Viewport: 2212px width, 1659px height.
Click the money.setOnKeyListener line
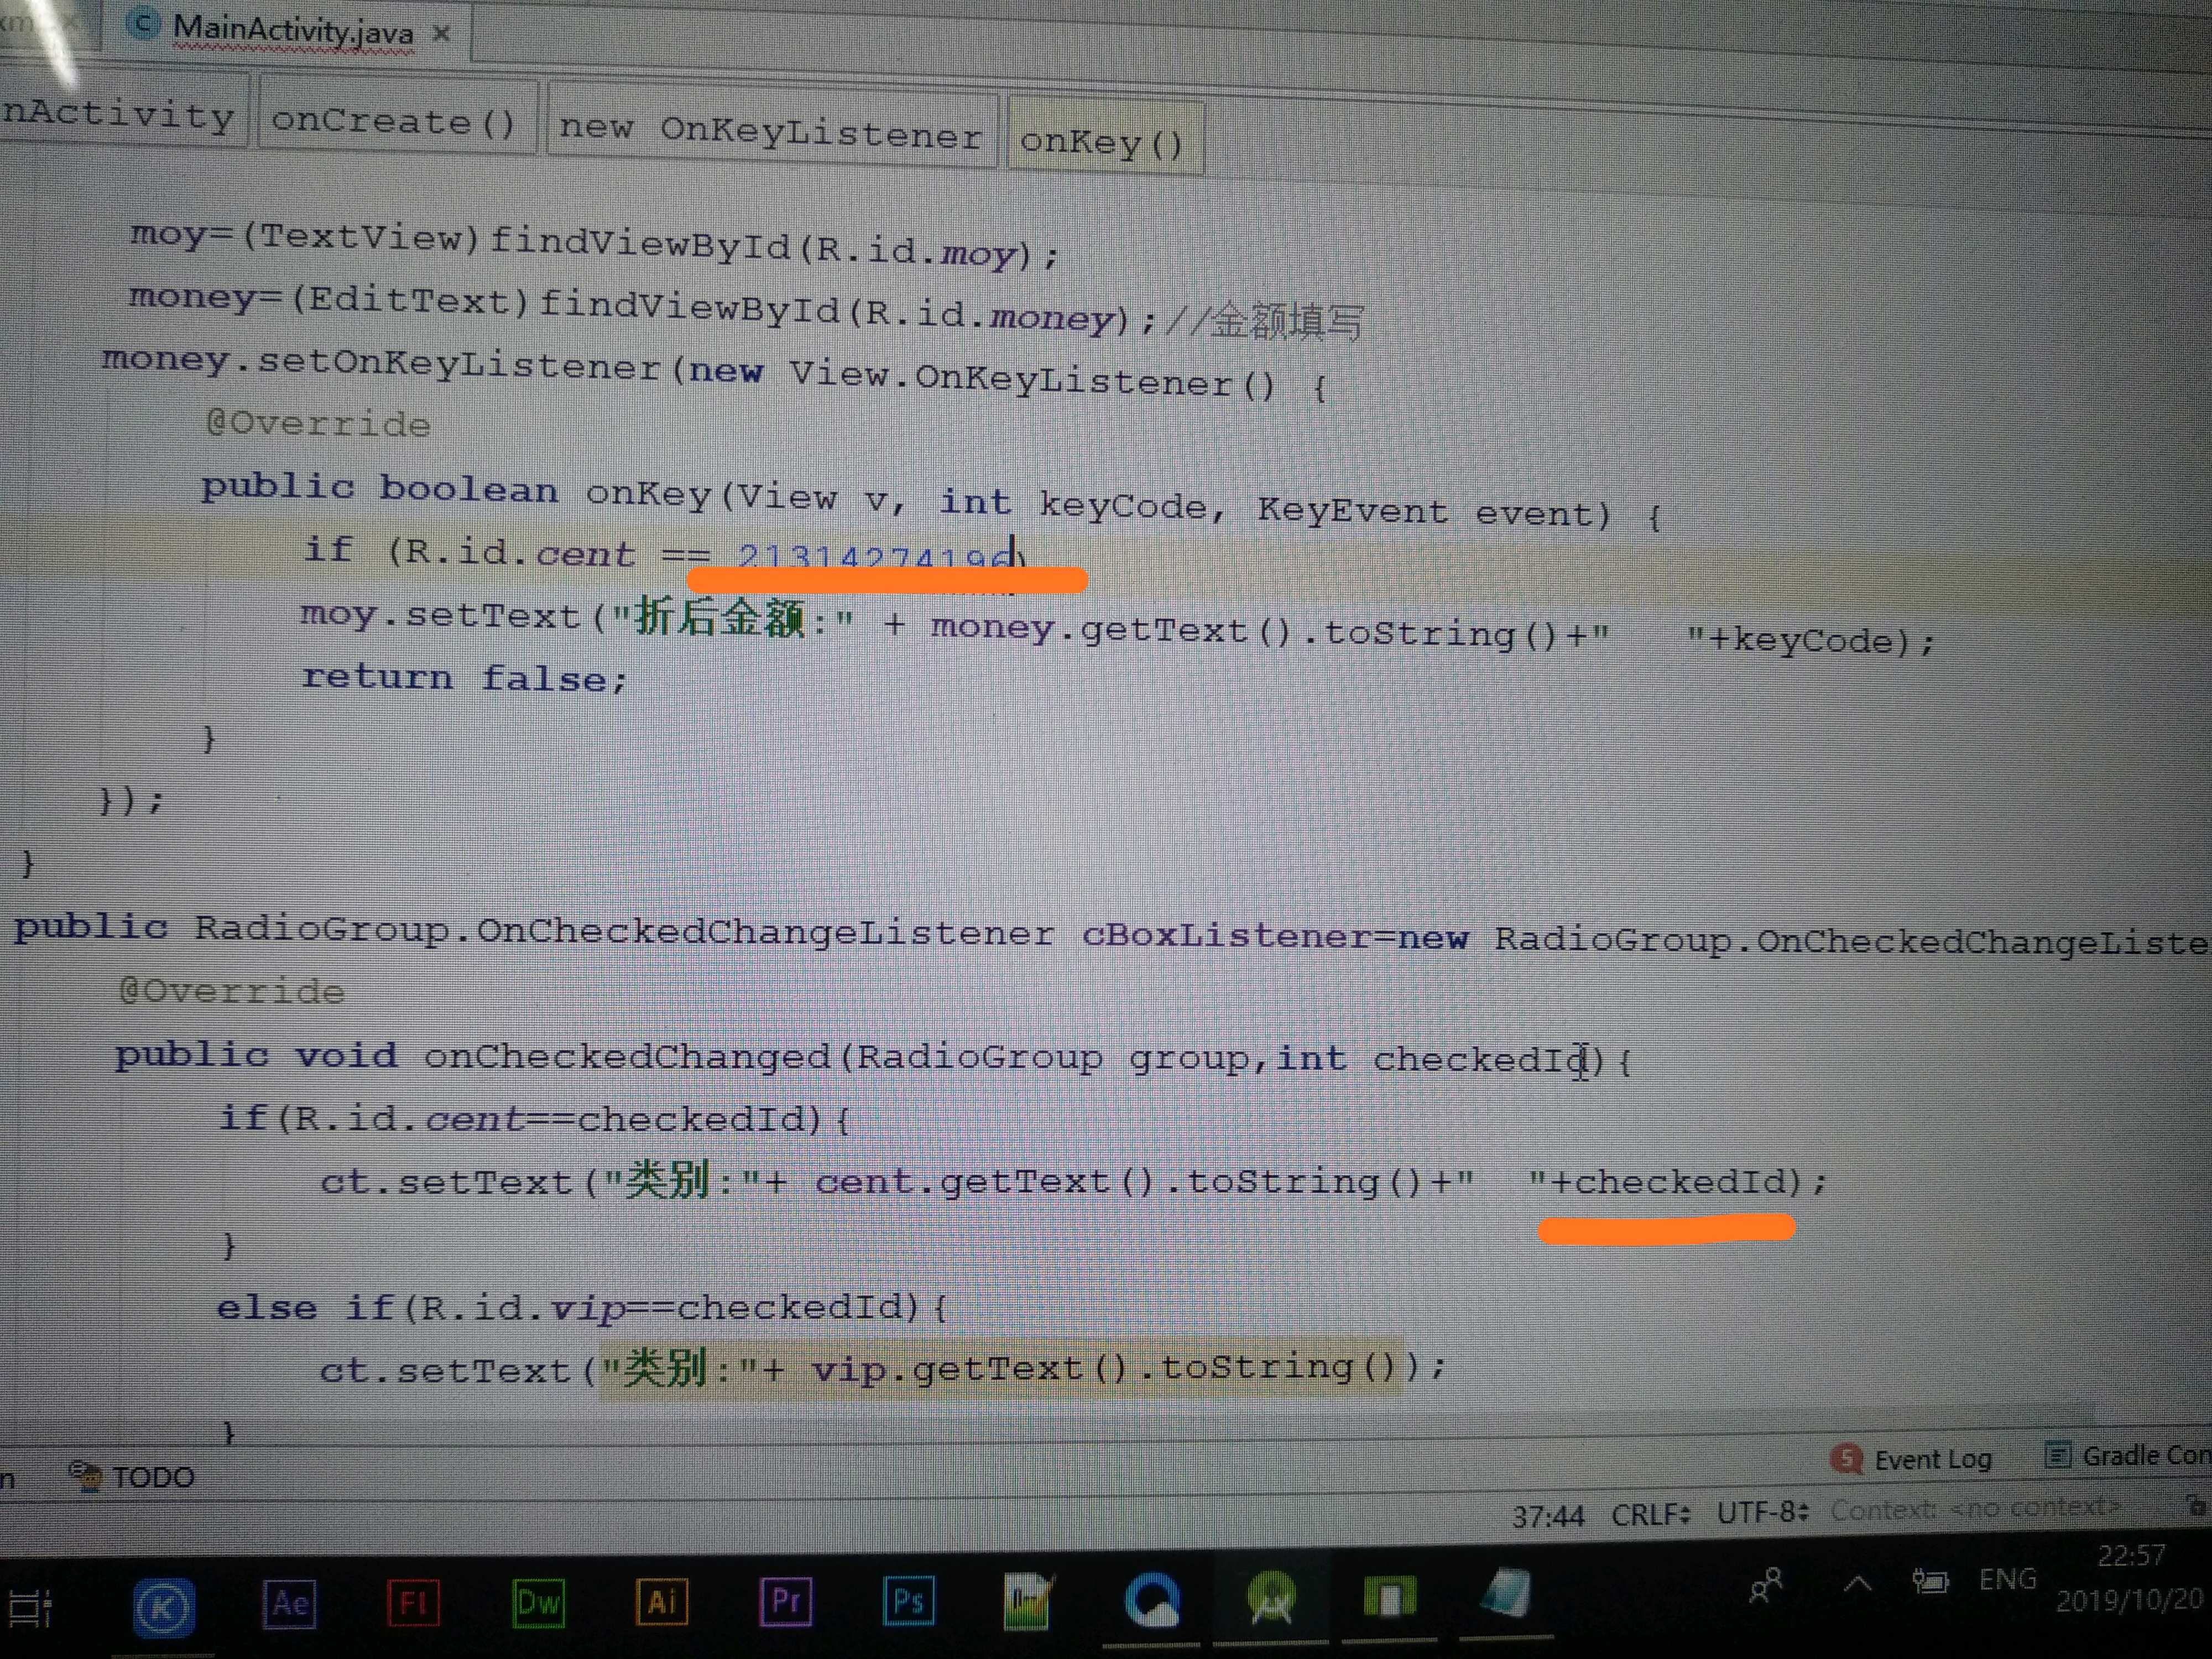click(714, 372)
